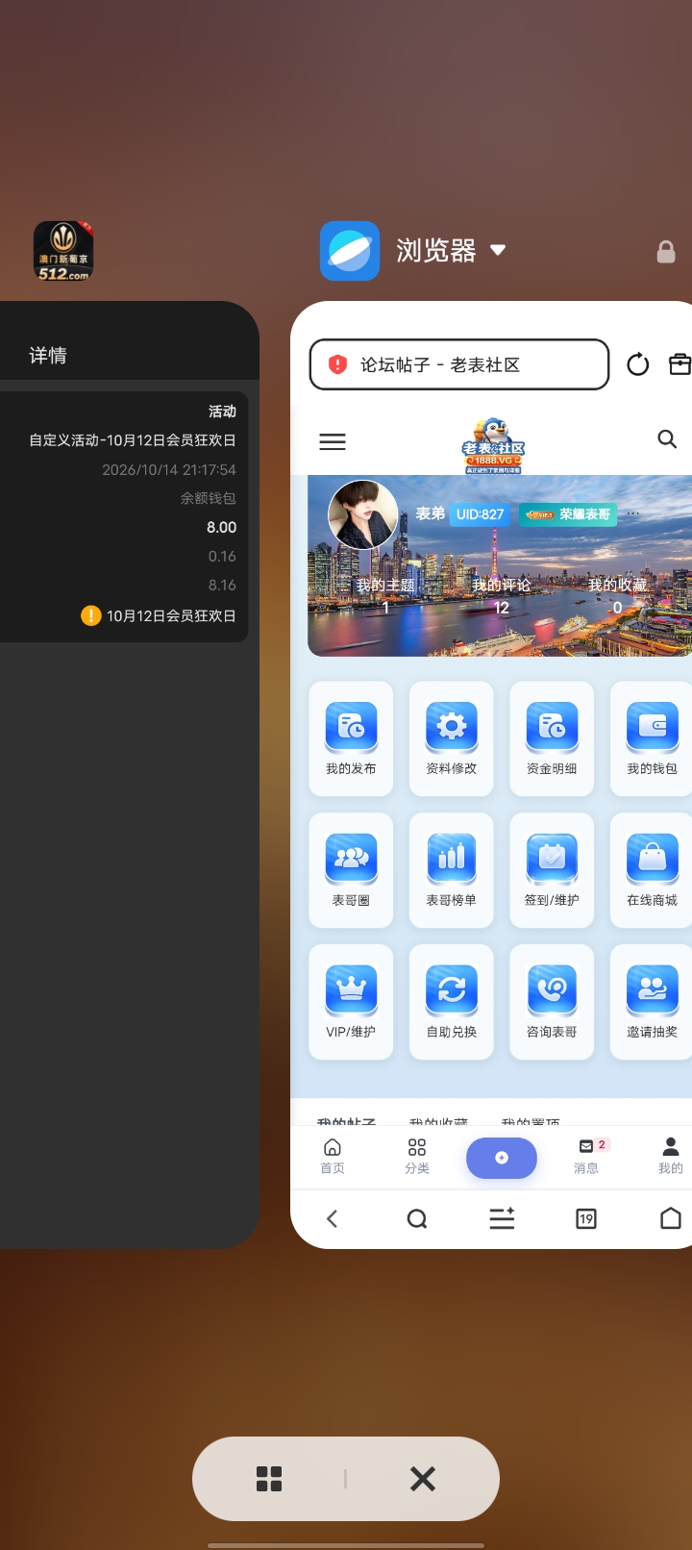Open 签到/维护 check-in icon
Screen dimensions: 692x1550
(552, 858)
